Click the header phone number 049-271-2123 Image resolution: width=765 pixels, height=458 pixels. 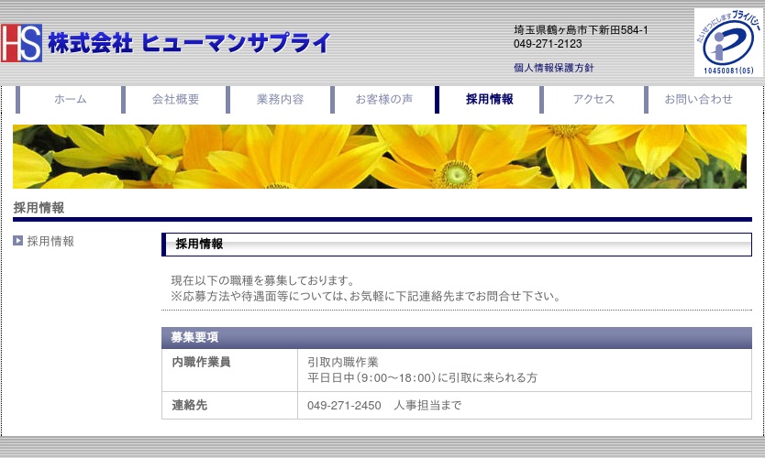click(548, 44)
